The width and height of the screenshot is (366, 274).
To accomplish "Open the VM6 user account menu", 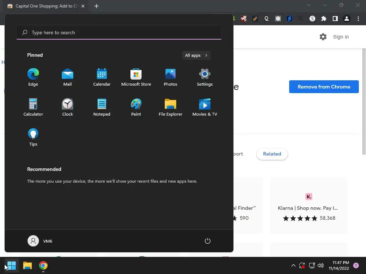I will (x=40, y=241).
